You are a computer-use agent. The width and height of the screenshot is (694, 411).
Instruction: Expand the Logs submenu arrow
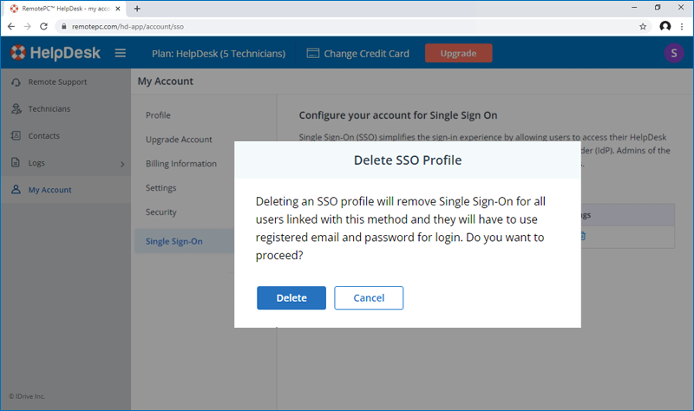click(x=121, y=164)
